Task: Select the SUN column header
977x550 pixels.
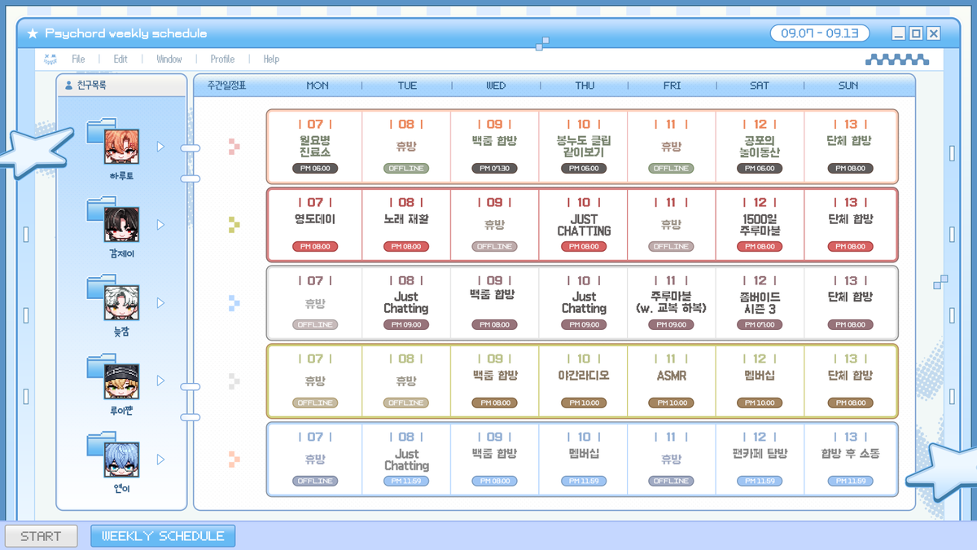Action: tap(848, 86)
